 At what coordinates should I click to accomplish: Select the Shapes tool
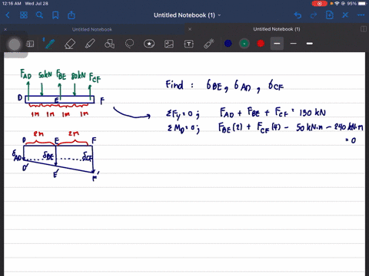coord(109,44)
